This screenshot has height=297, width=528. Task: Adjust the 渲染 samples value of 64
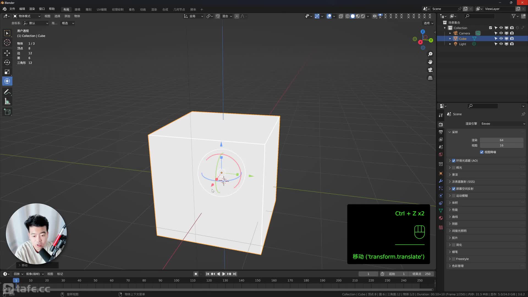point(502,140)
